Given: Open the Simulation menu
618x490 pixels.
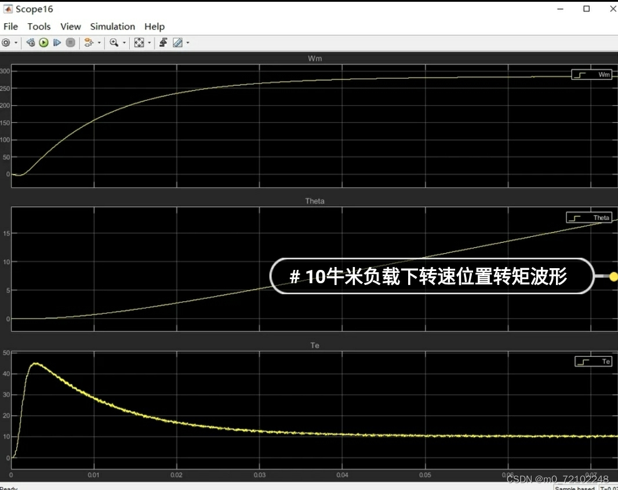Looking at the screenshot, I should pyautogui.click(x=112, y=27).
